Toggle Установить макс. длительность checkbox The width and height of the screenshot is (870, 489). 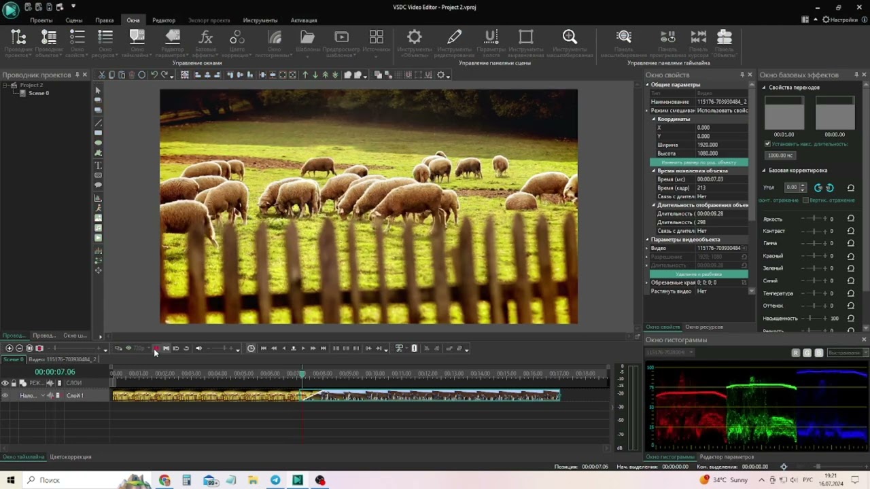point(767,144)
